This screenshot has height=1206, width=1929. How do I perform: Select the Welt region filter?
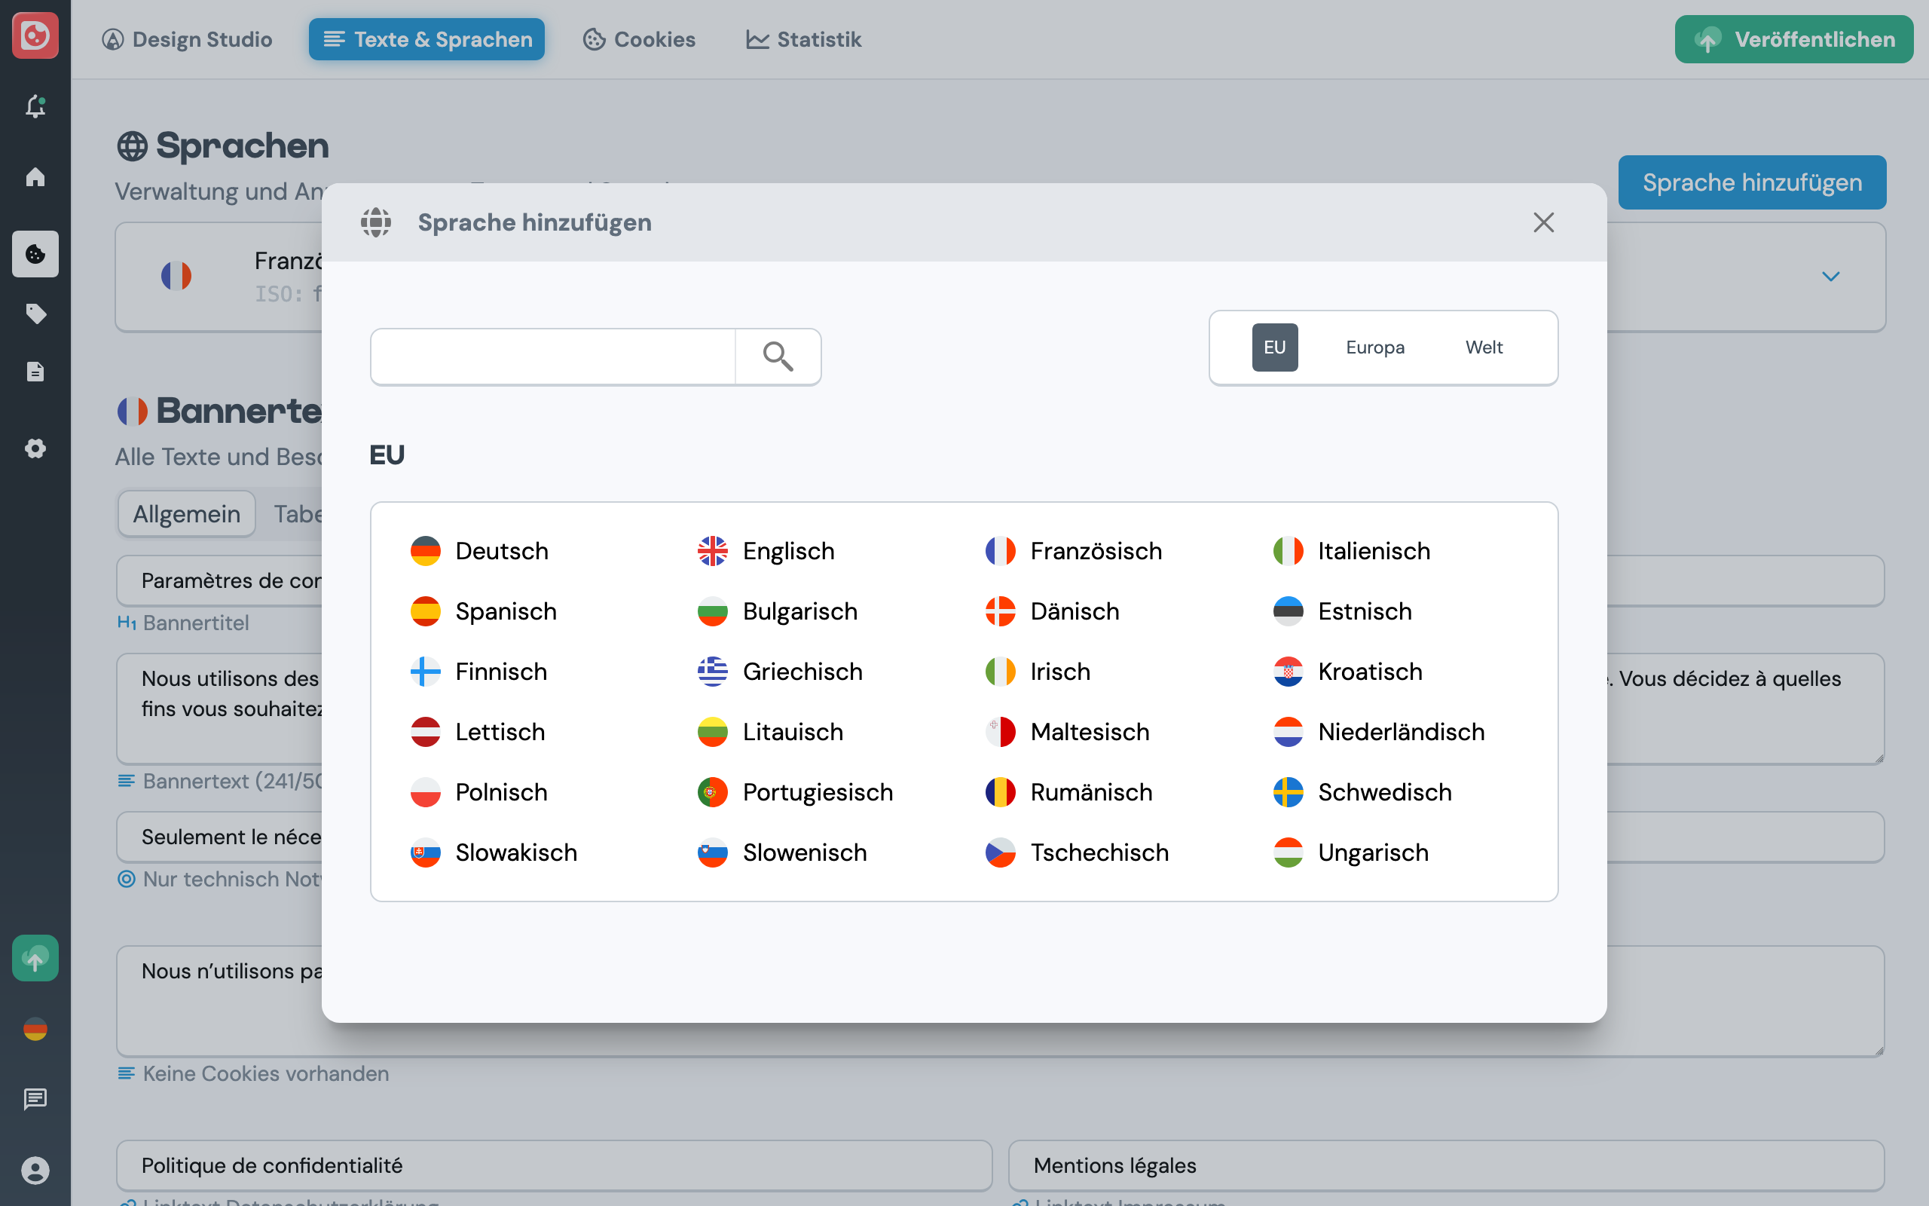(x=1484, y=347)
